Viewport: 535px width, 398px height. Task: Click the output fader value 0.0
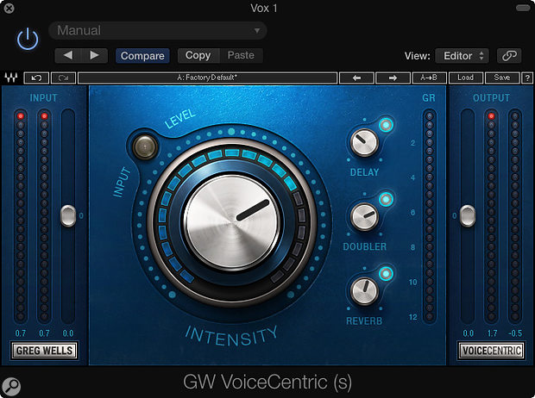click(x=468, y=333)
